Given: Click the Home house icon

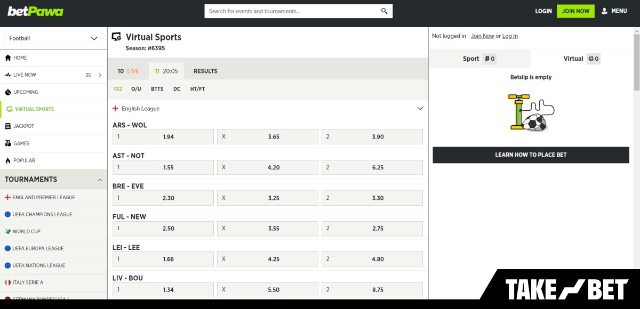Looking at the screenshot, I should pyautogui.click(x=8, y=58).
